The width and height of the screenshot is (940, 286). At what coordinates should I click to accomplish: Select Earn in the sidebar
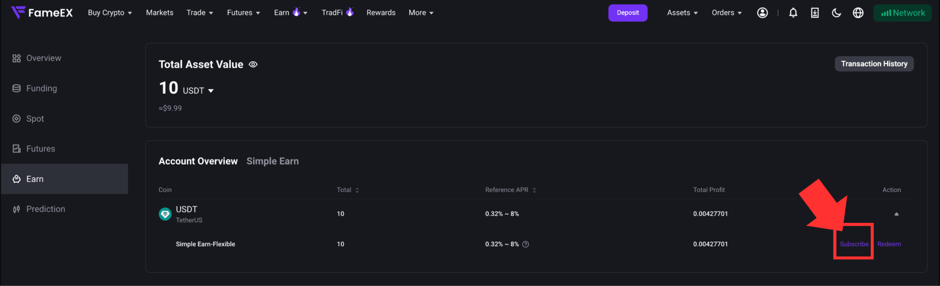tap(64, 179)
